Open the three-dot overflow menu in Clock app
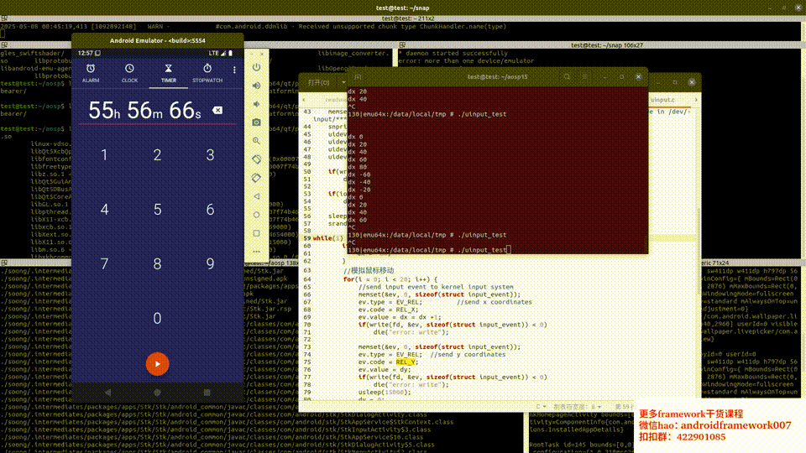The image size is (806, 453). 234,70
